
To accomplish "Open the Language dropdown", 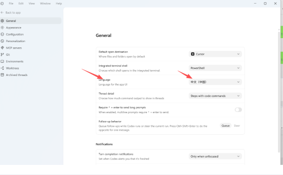I will [215, 82].
